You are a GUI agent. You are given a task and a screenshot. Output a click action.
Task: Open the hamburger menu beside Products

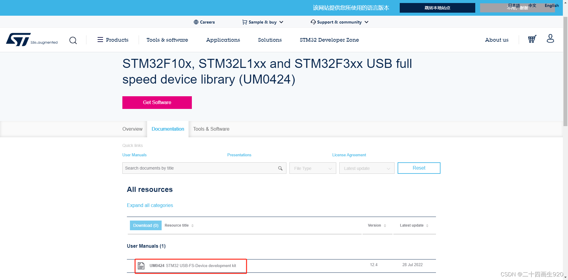101,40
